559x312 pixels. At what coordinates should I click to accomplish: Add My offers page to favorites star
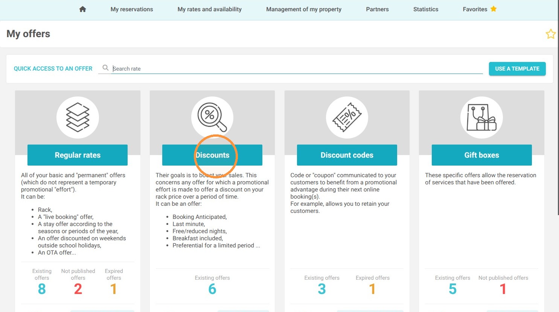pyautogui.click(x=551, y=34)
